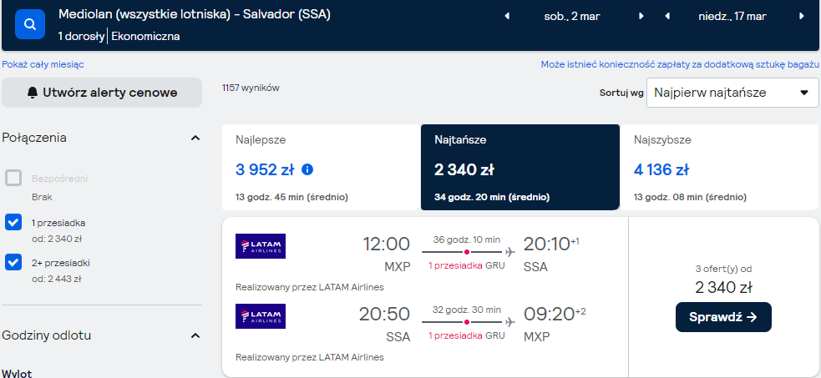Image resolution: width=821 pixels, height=378 pixels.
Task: Go to previous departure date arrow
Action: [x=507, y=16]
